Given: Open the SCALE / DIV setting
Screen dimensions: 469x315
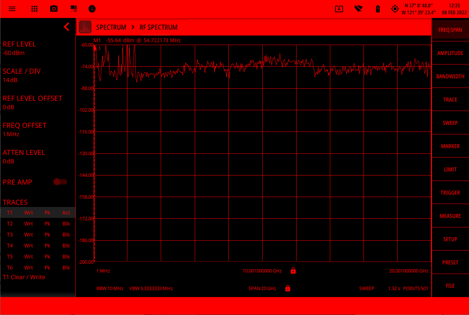Looking at the screenshot, I should click(22, 75).
